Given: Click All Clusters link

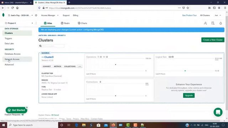Looking at the screenshot, I should (x=205, y=15).
